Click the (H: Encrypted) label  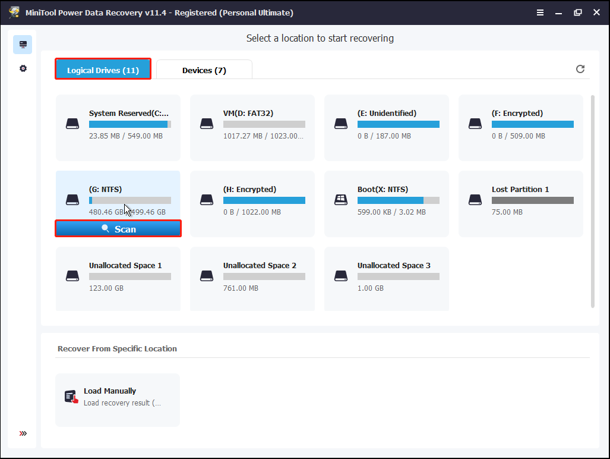click(249, 189)
